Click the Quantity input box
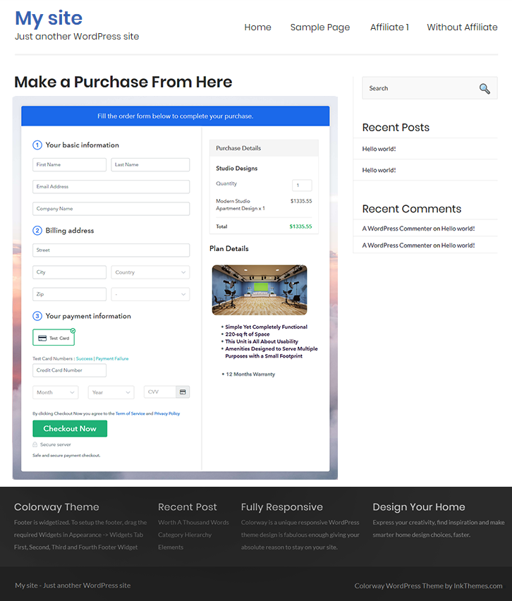 [x=302, y=185]
